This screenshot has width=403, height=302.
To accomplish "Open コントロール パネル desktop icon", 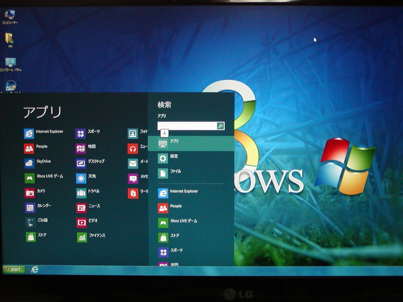I will [x=11, y=65].
